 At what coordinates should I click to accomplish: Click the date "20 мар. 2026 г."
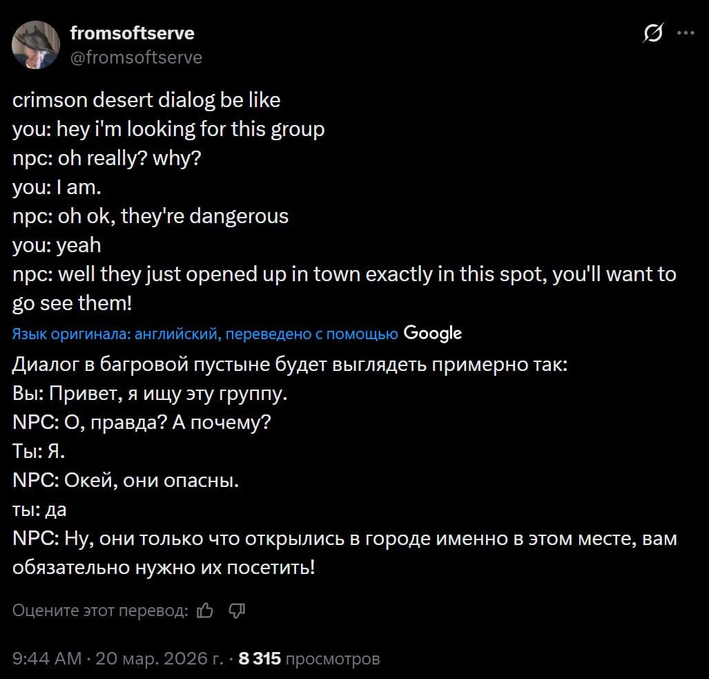pos(162,658)
